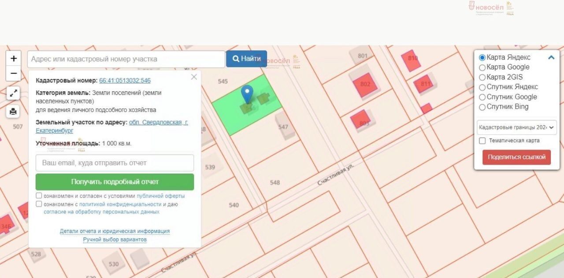Click the zoom out minus button
Screen dimensions: 564x278
tap(14, 73)
